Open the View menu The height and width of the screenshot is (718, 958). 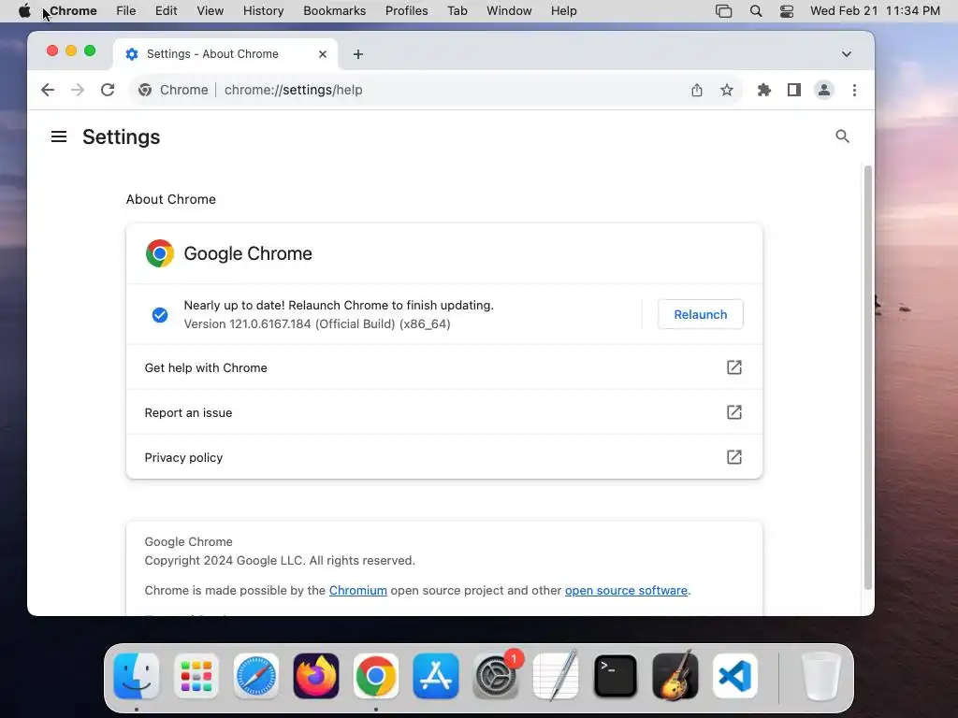click(210, 11)
